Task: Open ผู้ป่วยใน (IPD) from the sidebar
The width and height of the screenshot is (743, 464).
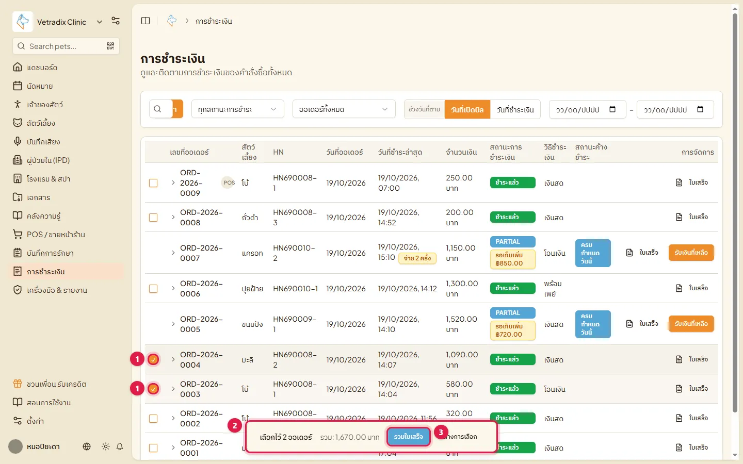Action: (66, 160)
